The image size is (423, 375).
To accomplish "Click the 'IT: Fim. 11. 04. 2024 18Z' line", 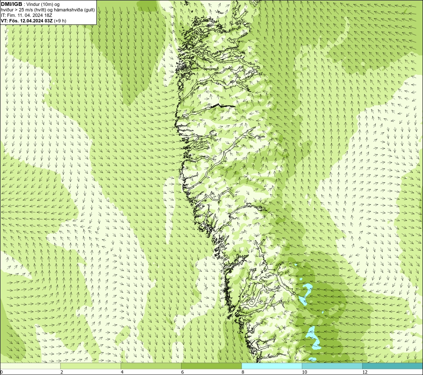I will pyautogui.click(x=26, y=15).
